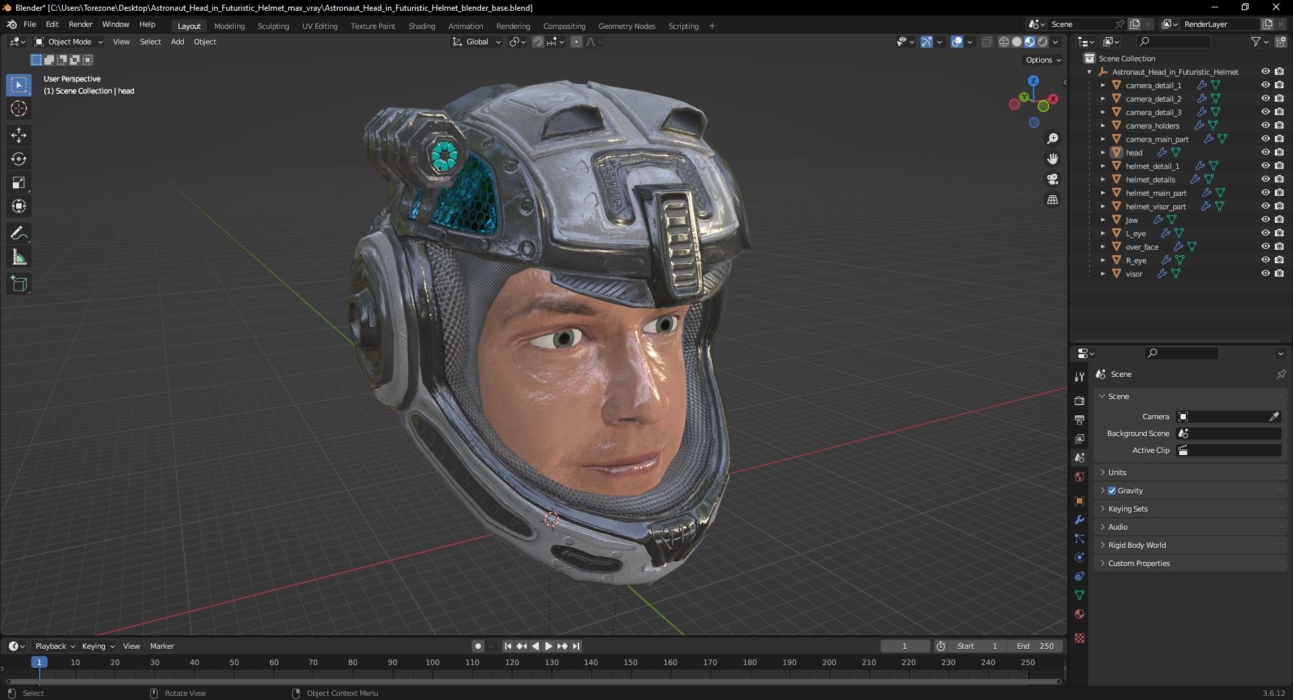The height and width of the screenshot is (700, 1293).
Task: Click the outliner search field
Action: 1173,42
